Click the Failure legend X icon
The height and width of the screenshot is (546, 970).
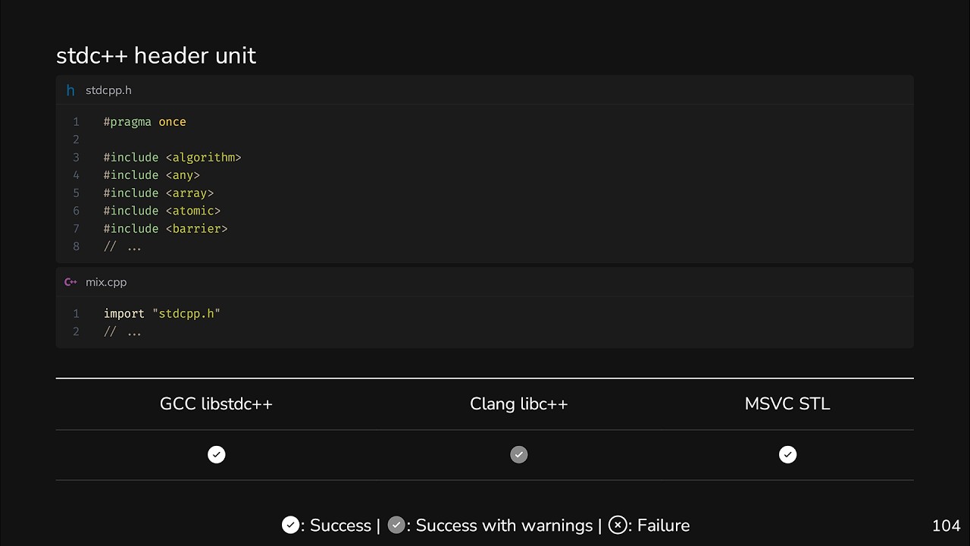pyautogui.click(x=618, y=525)
